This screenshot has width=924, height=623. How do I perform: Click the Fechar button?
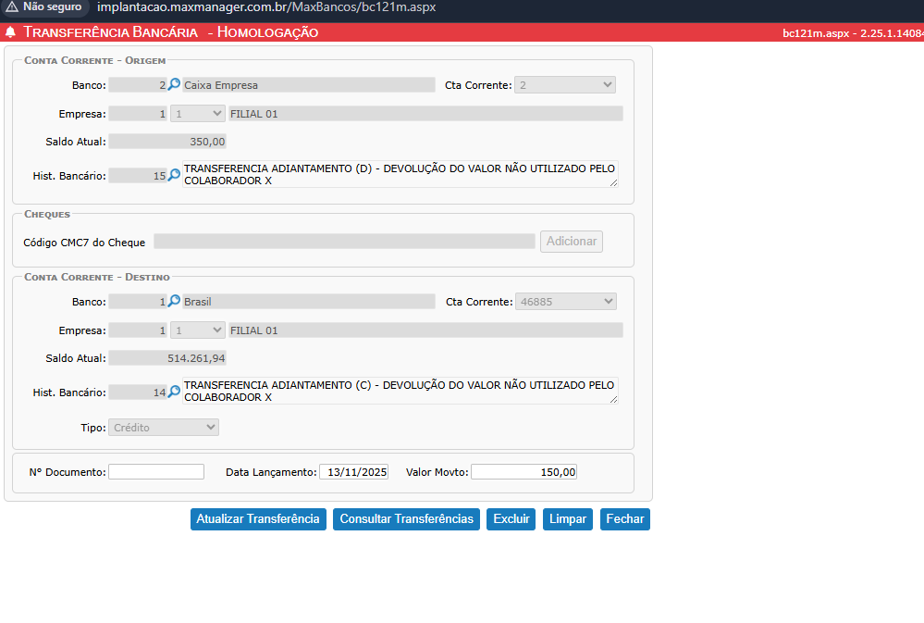click(x=624, y=519)
